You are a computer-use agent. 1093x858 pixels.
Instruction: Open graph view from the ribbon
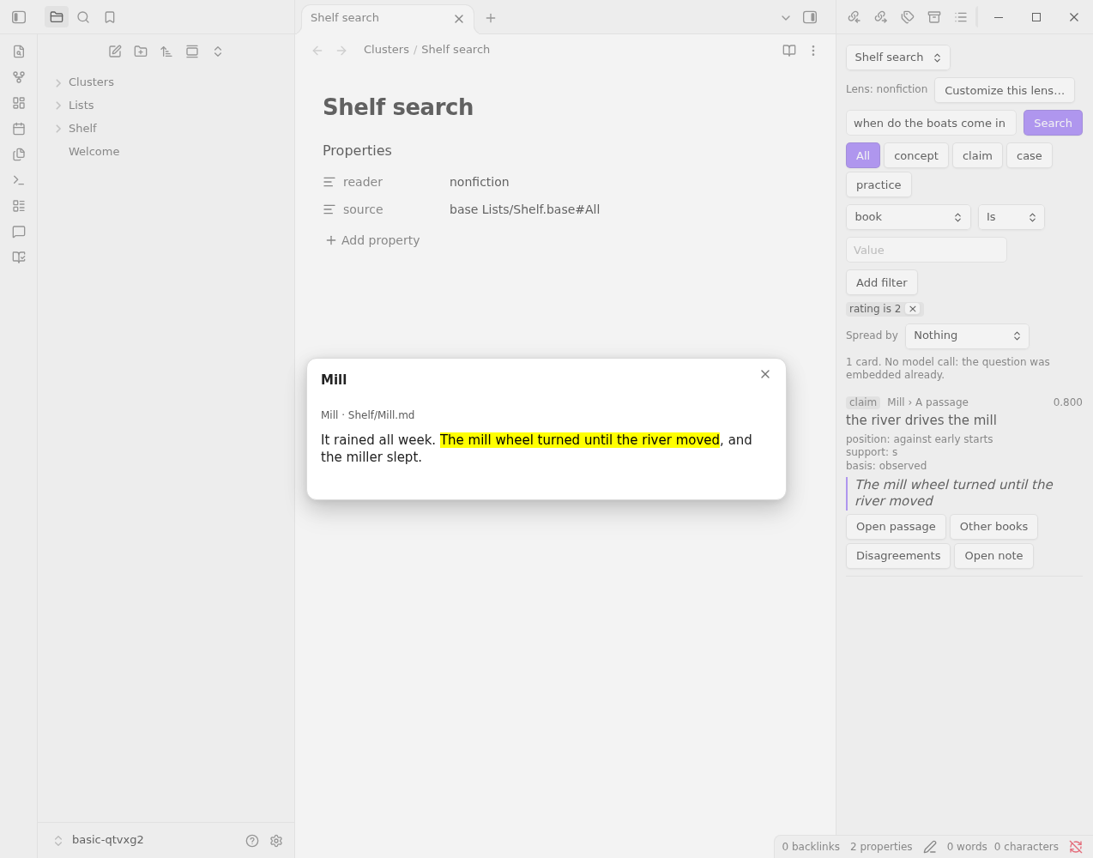(19, 77)
